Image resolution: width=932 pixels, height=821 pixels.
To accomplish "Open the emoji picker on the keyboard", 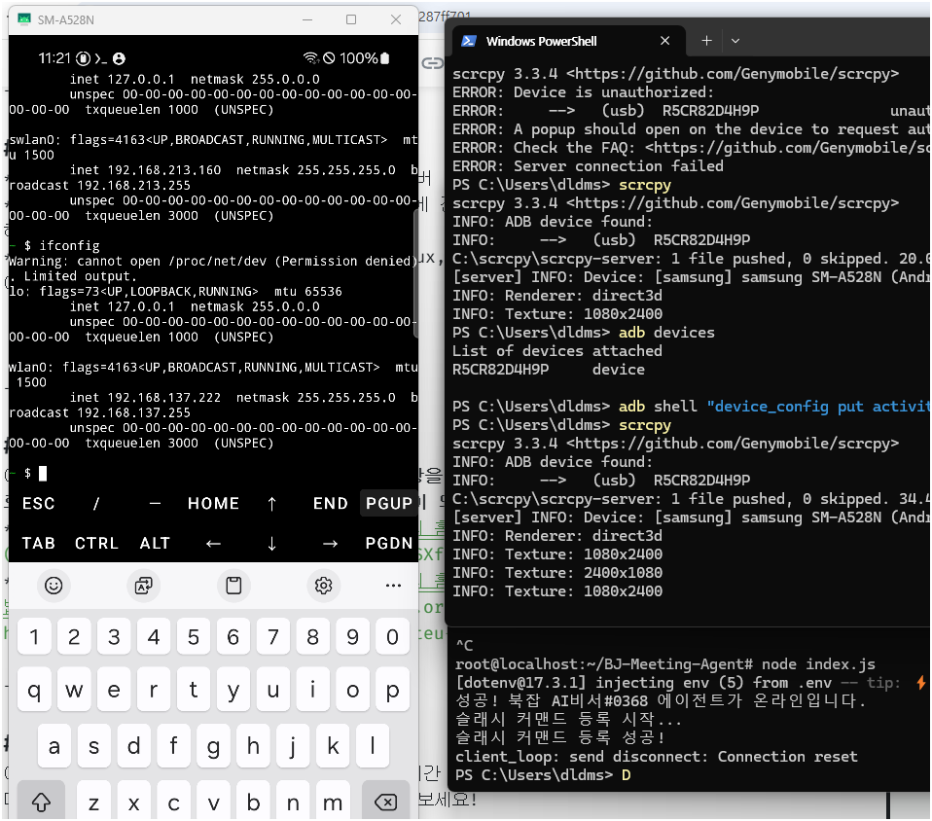I will click(x=54, y=586).
